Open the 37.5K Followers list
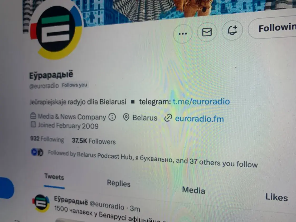The width and height of the screenshot is (296, 222). tap(94, 141)
